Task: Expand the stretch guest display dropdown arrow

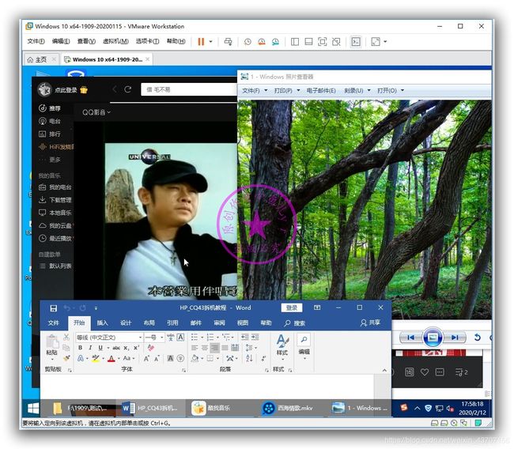Action: coord(385,42)
